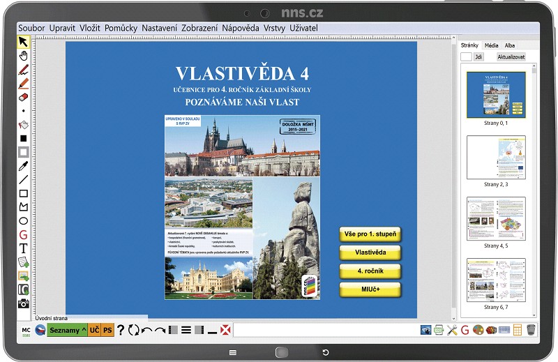Click the trash bin icon

tap(531, 330)
